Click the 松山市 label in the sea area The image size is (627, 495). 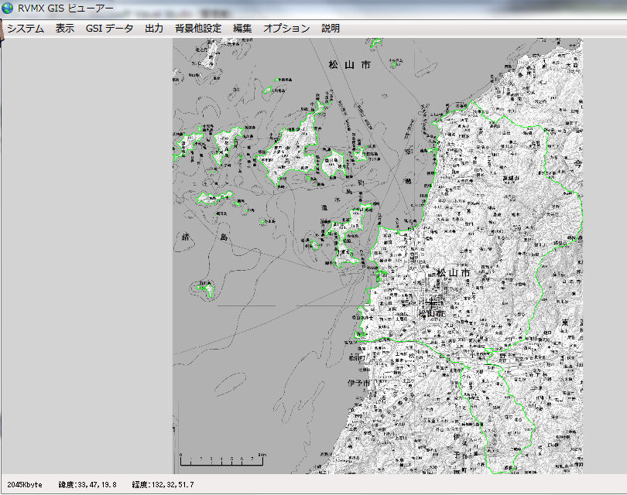[x=350, y=66]
